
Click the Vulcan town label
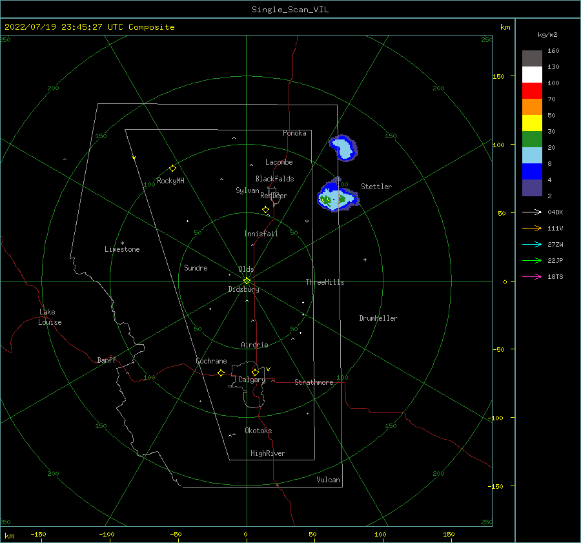click(328, 480)
